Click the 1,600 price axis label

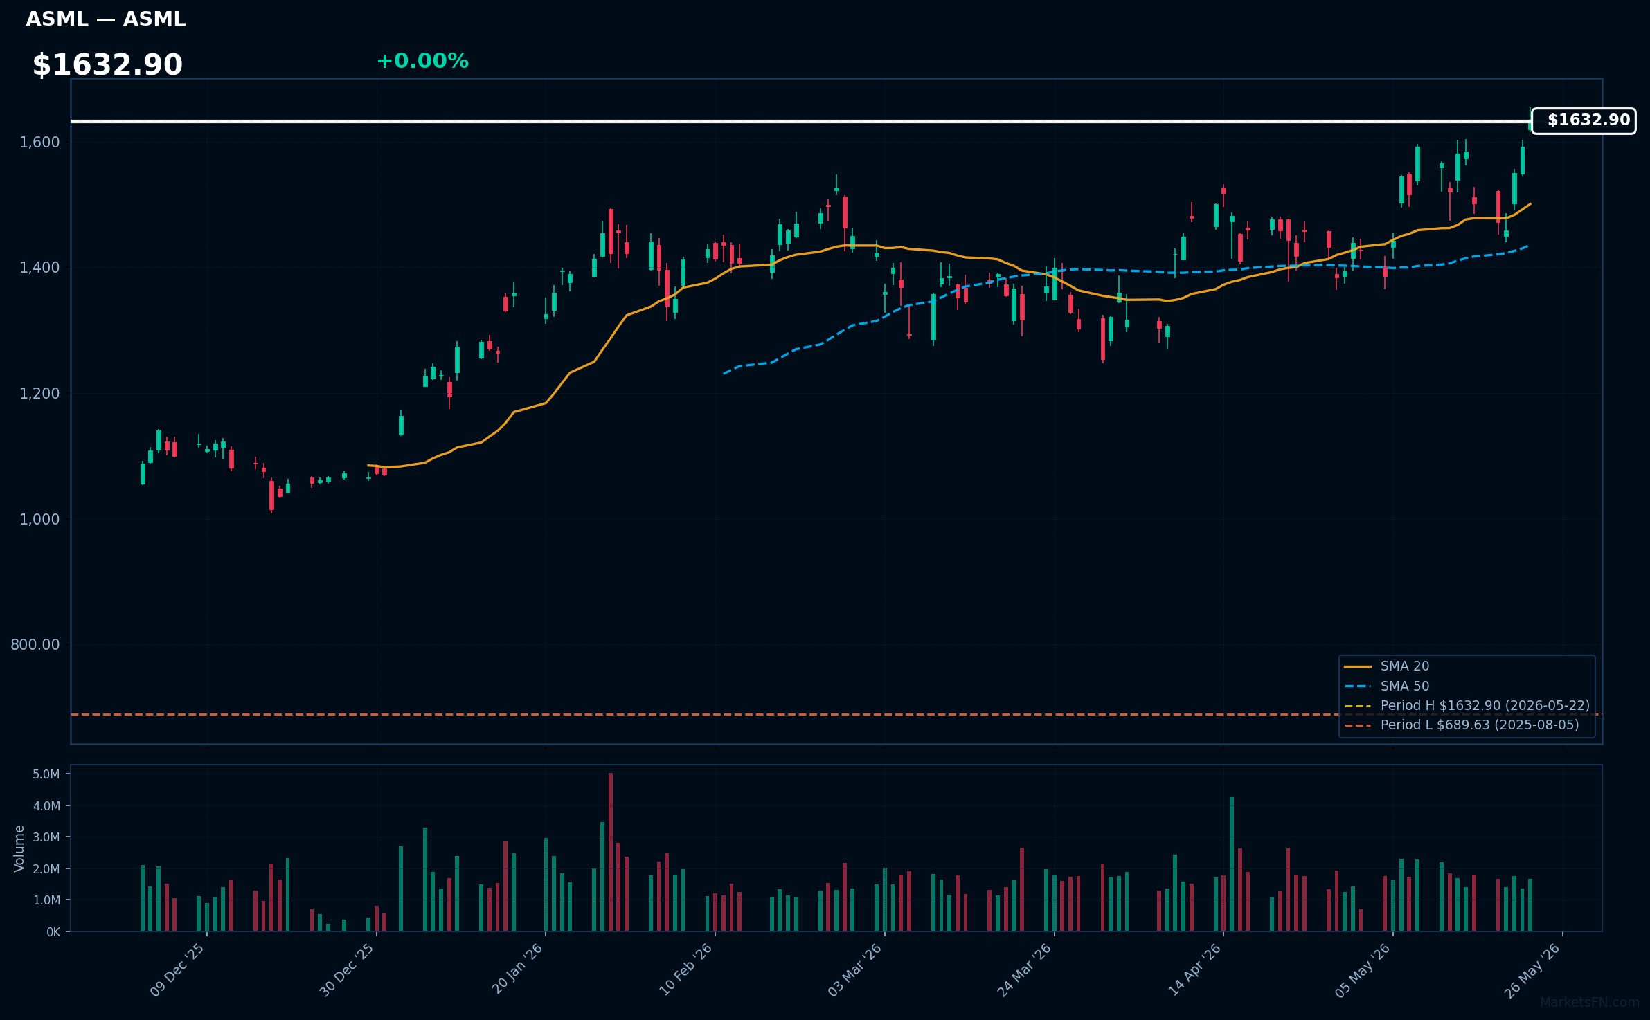pos(39,143)
